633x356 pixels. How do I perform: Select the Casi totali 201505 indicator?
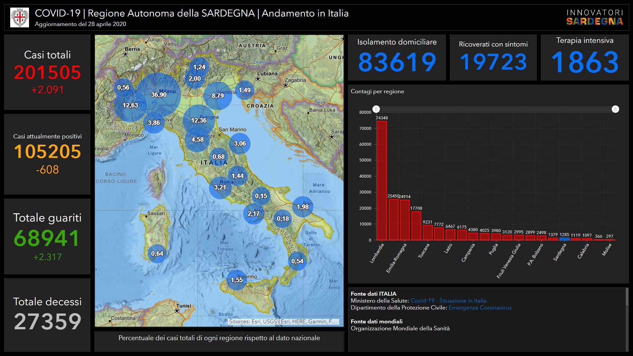tap(47, 72)
